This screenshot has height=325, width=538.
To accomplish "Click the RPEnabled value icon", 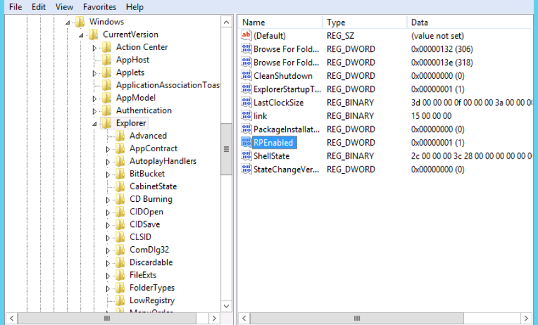I will pyautogui.click(x=246, y=142).
